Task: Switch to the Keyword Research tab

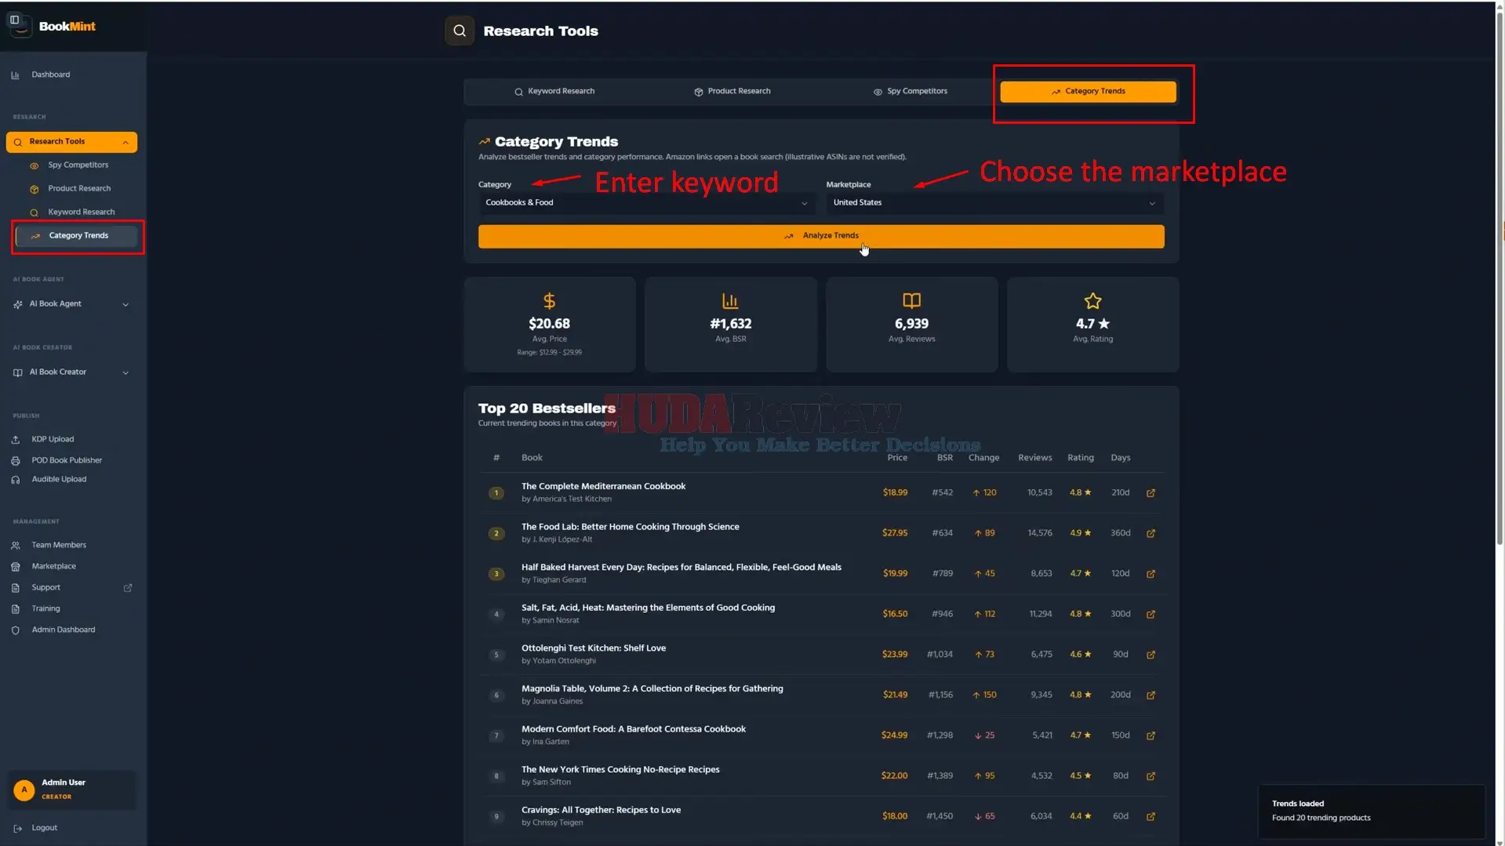Action: [x=554, y=92]
